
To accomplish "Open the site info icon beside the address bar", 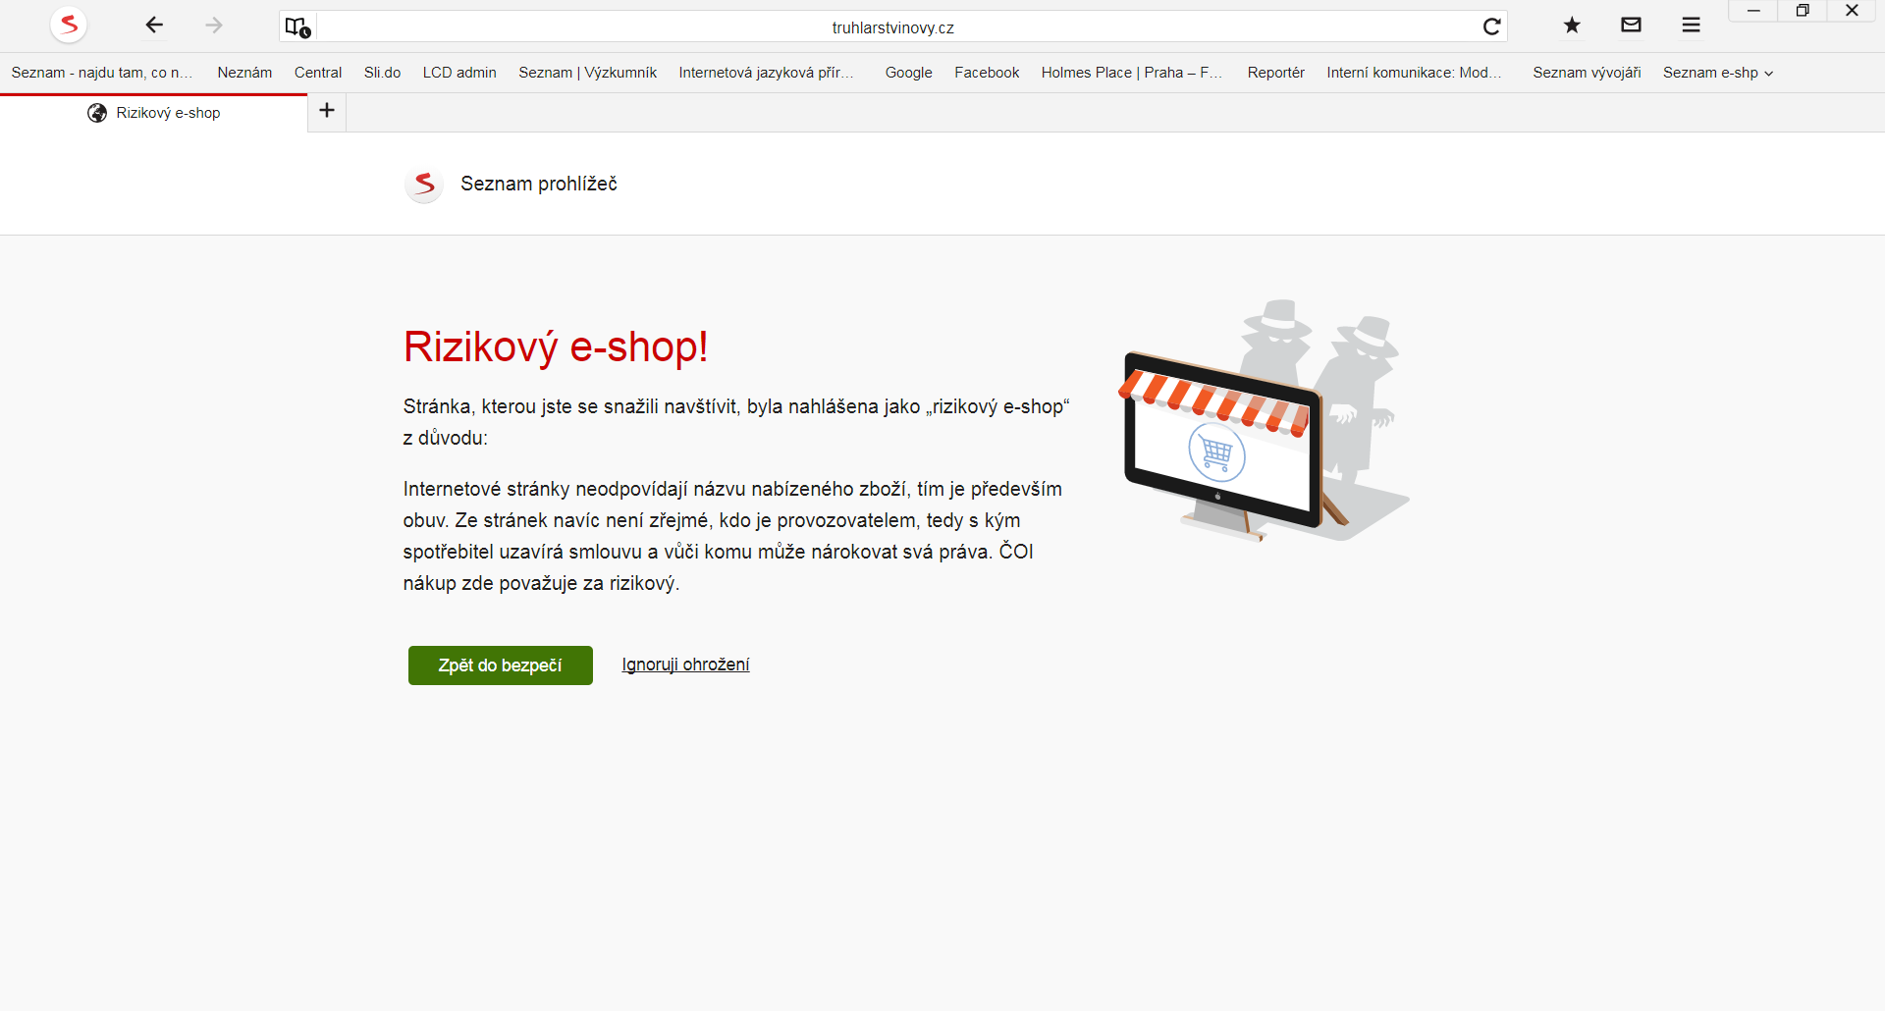I will pos(297,27).
